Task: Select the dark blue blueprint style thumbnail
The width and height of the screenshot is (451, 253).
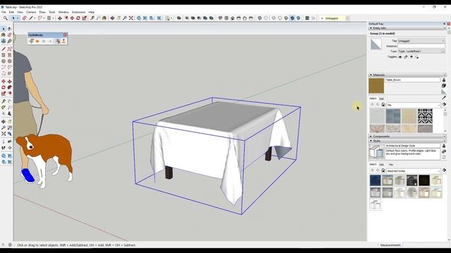Action: point(376,181)
